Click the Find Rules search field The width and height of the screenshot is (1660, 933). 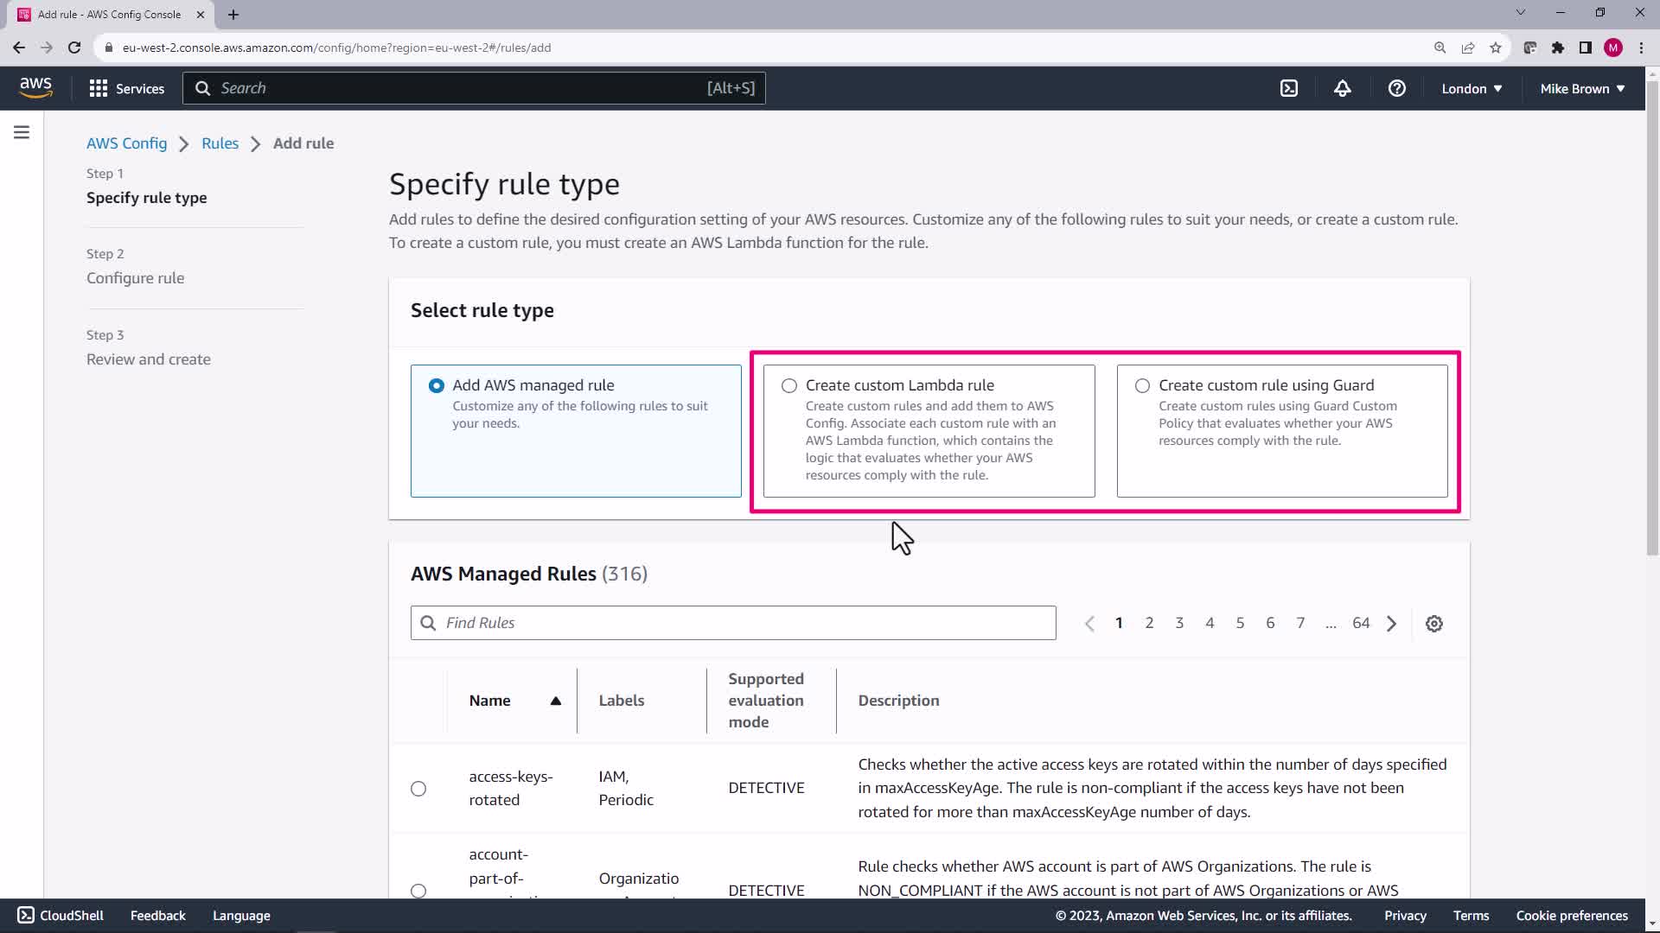pyautogui.click(x=733, y=623)
